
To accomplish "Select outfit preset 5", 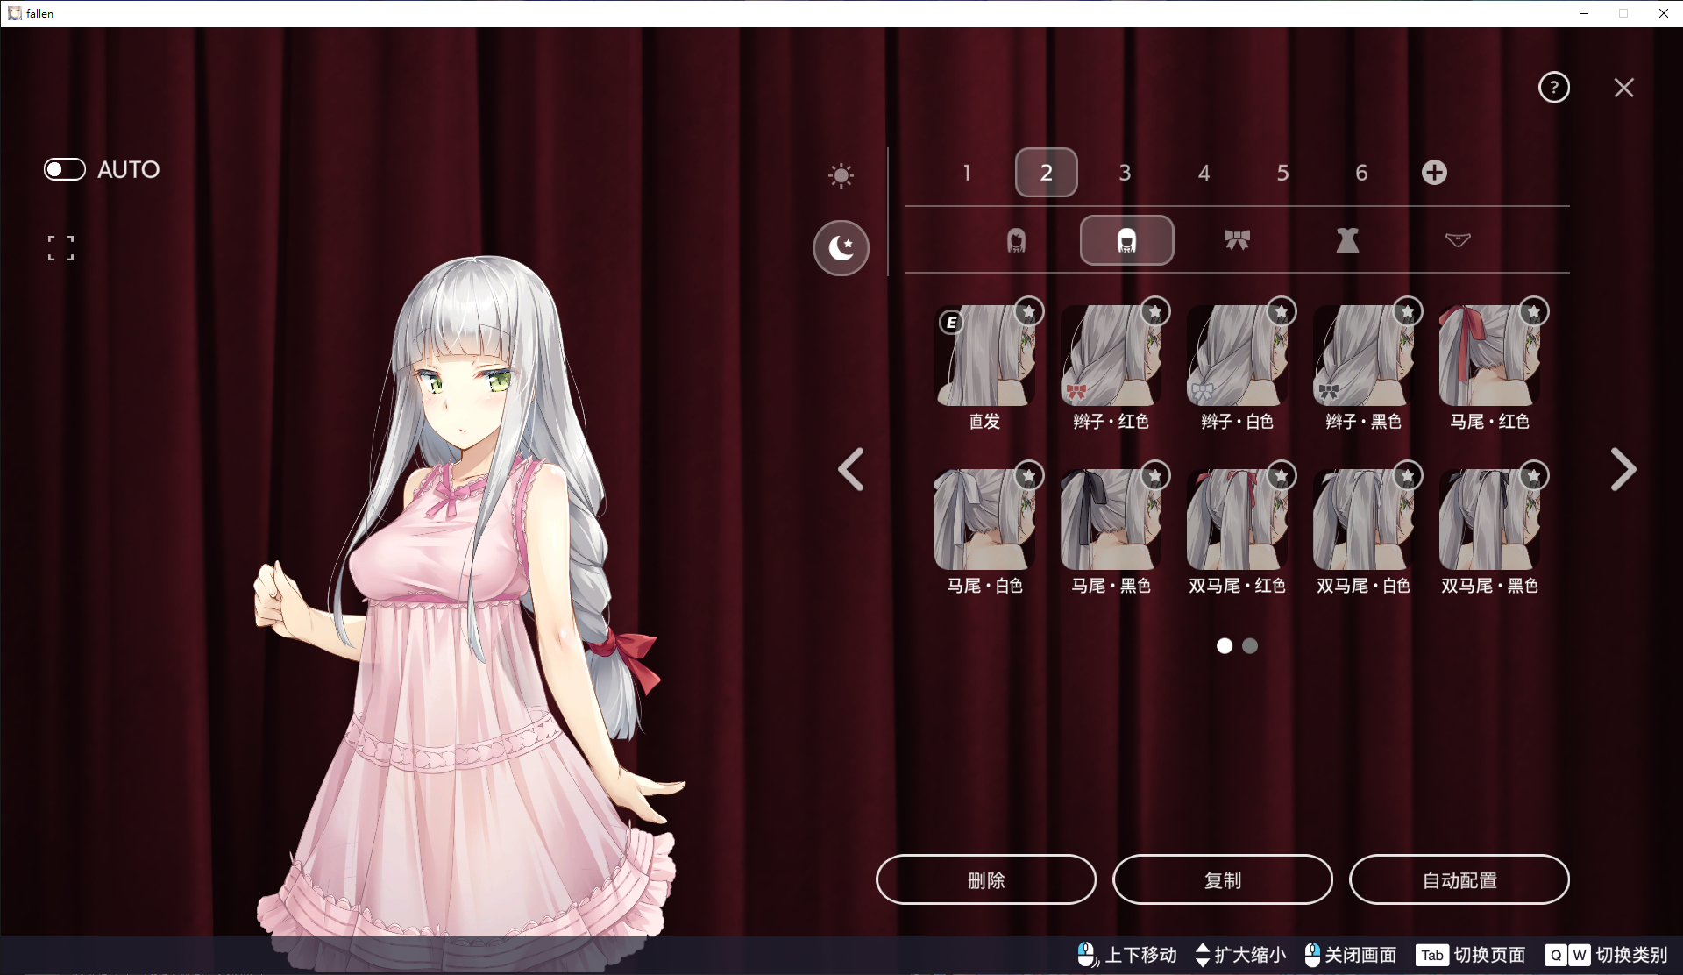I will click(x=1282, y=173).
